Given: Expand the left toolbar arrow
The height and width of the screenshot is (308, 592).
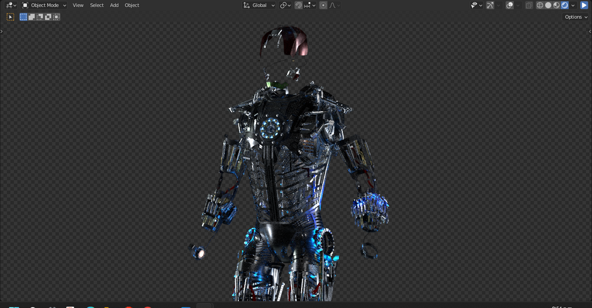Looking at the screenshot, I should tap(2, 31).
